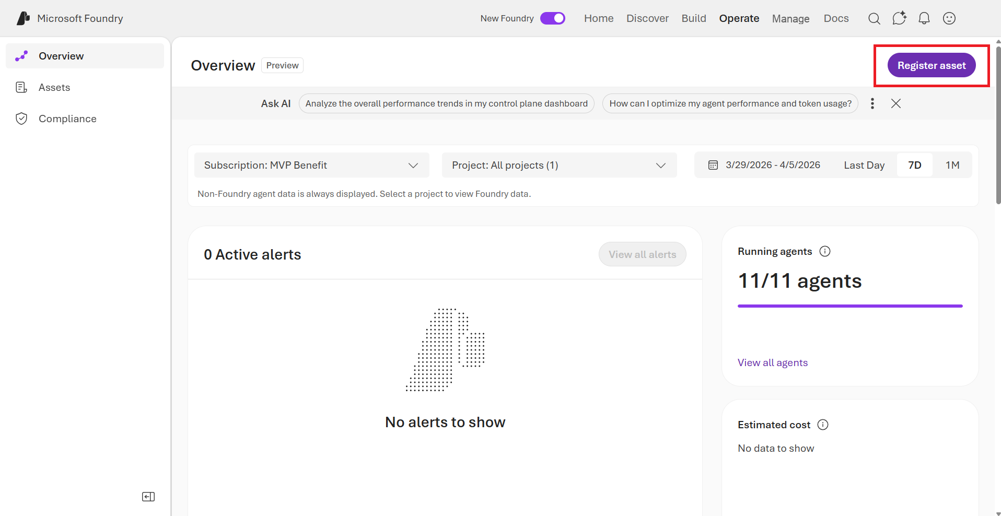Click the 0 Active alerts heading

pos(252,254)
